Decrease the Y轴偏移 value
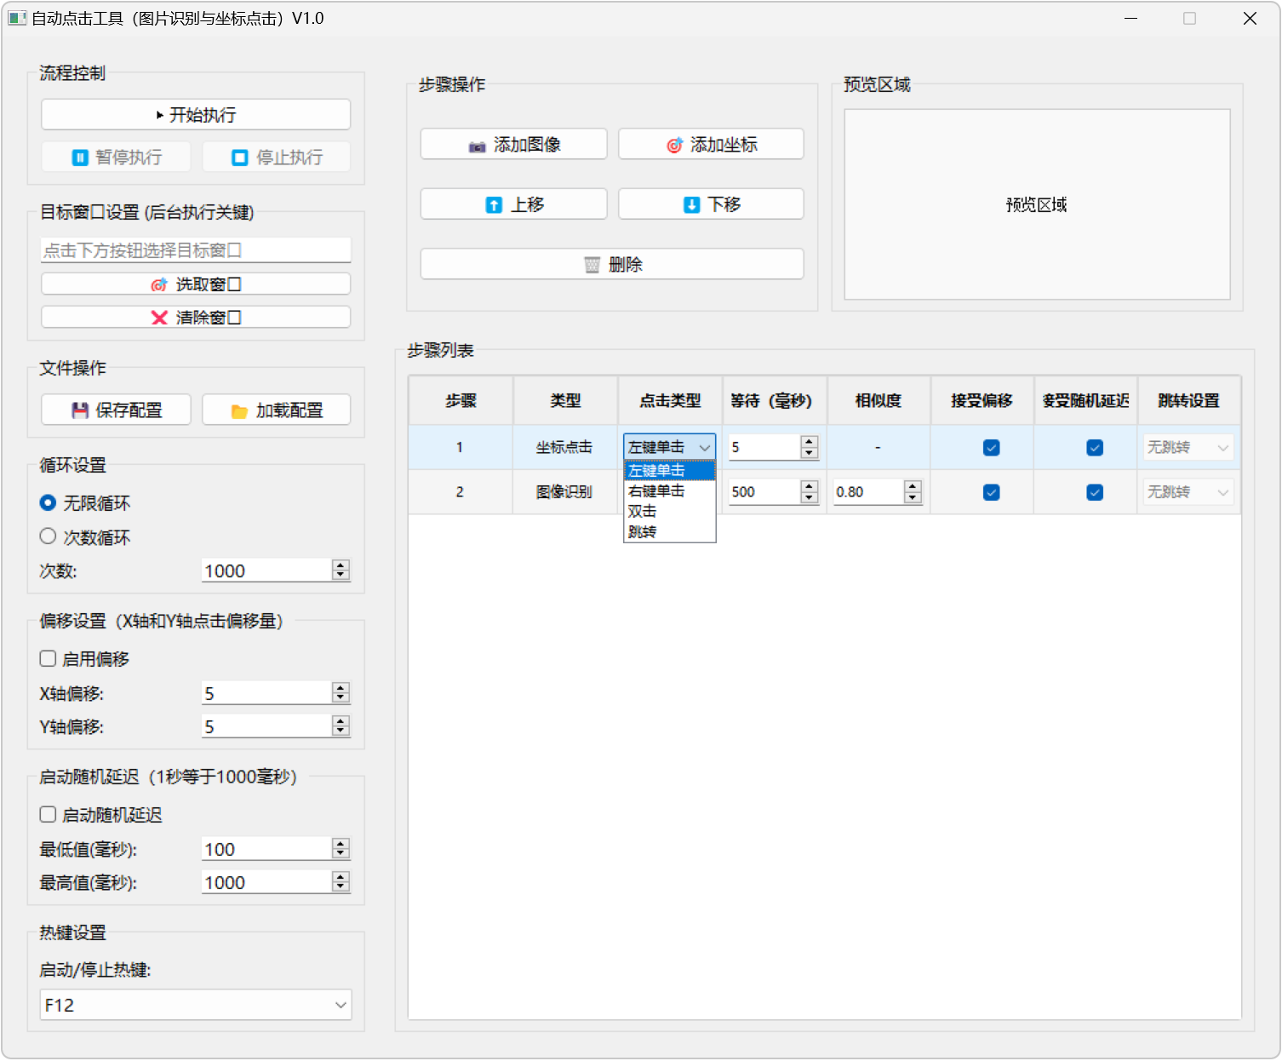This screenshot has width=1282, height=1061. tap(341, 731)
